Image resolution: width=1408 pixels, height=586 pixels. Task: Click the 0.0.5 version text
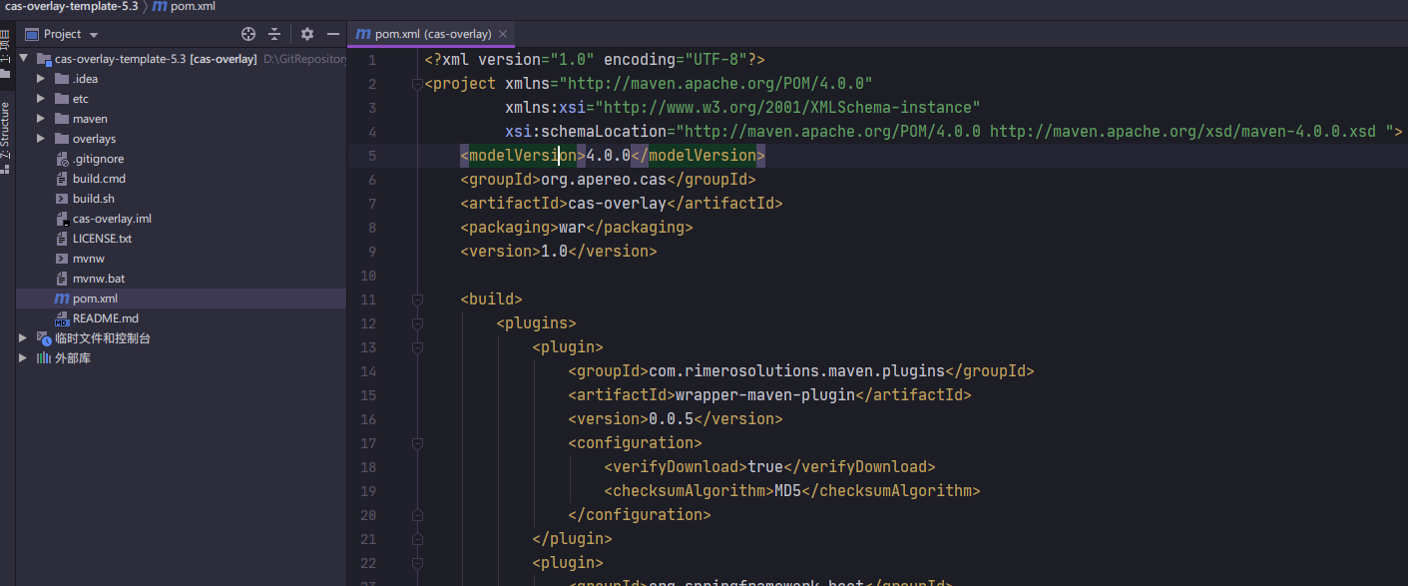[x=671, y=419]
